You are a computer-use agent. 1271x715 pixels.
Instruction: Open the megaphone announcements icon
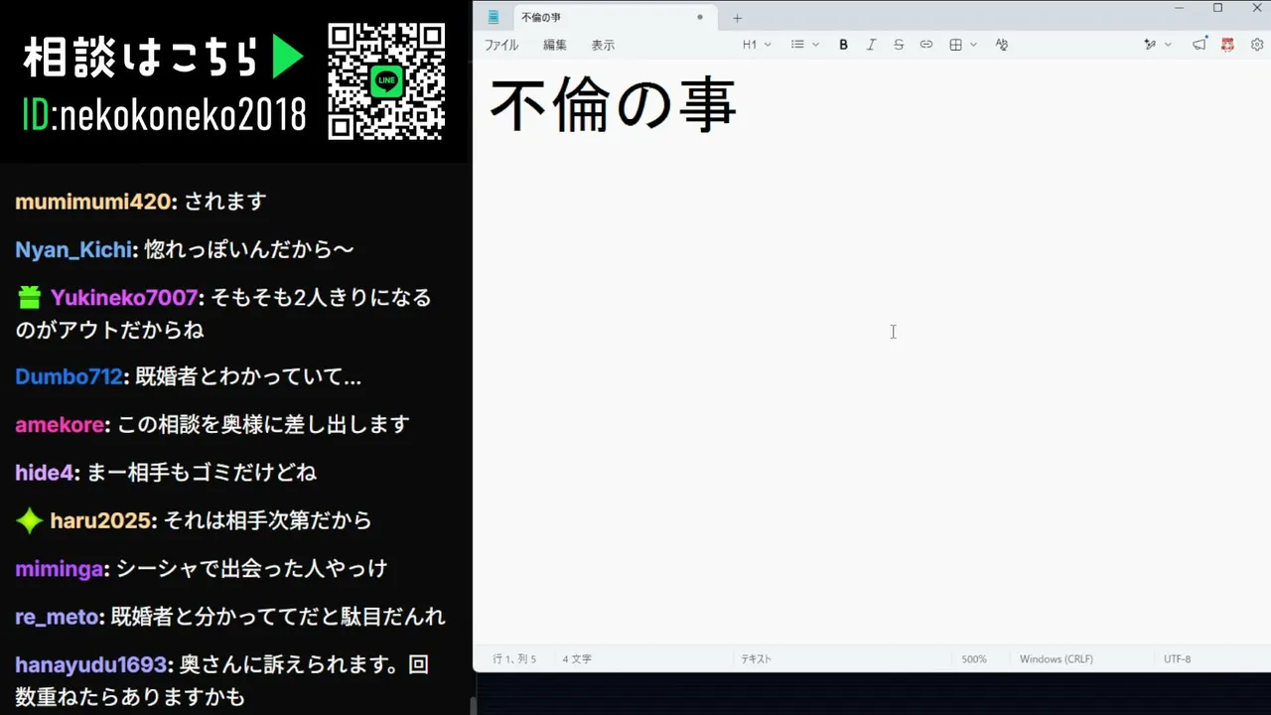coord(1200,45)
